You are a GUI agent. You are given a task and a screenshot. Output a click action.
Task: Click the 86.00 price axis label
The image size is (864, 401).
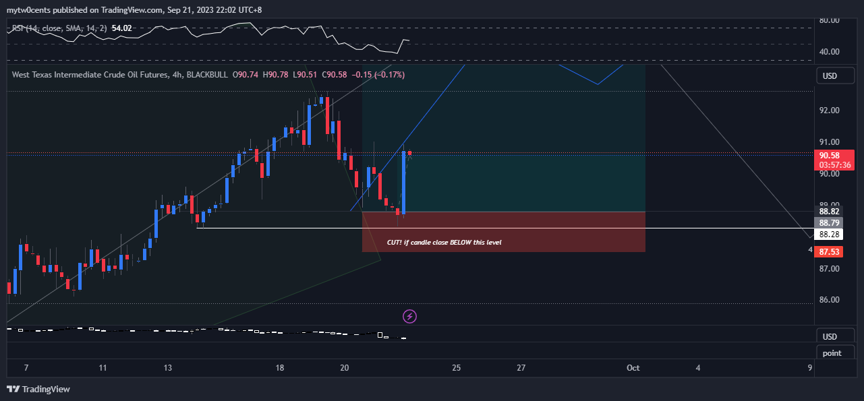829,301
